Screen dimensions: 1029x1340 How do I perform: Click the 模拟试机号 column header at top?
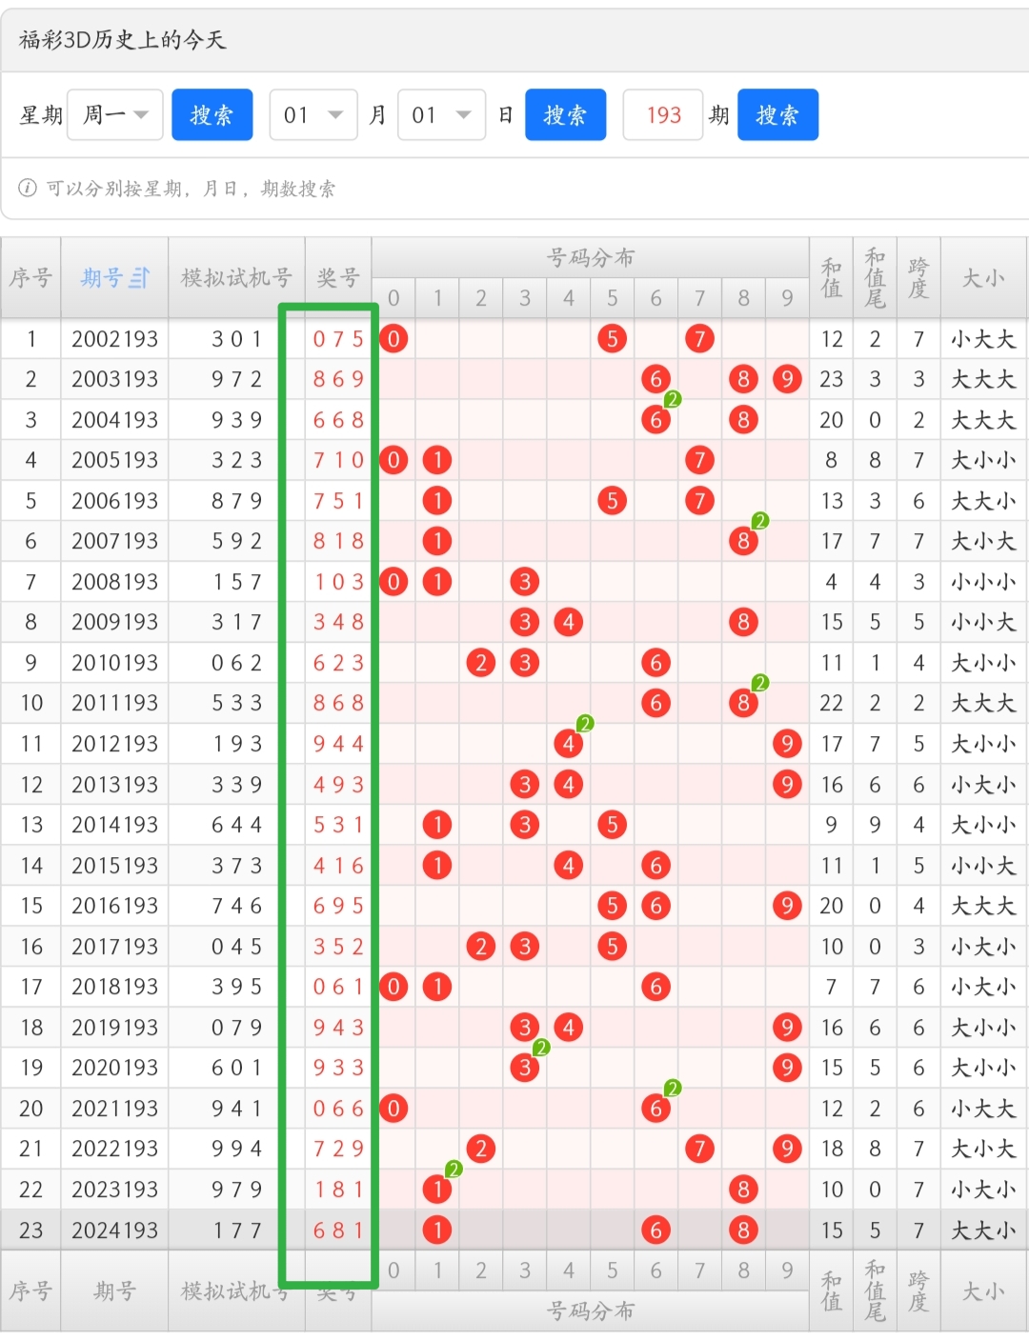pyautogui.click(x=236, y=278)
